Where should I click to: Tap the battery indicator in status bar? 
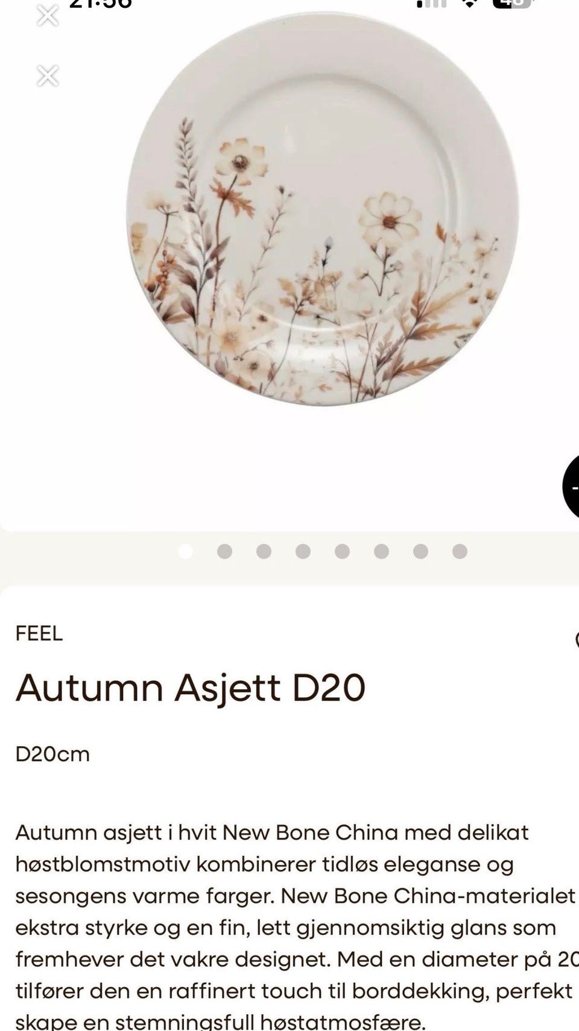(513, 3)
